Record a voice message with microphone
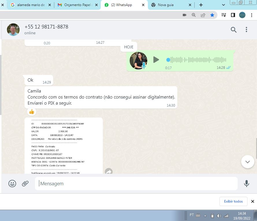 [x=247, y=184]
